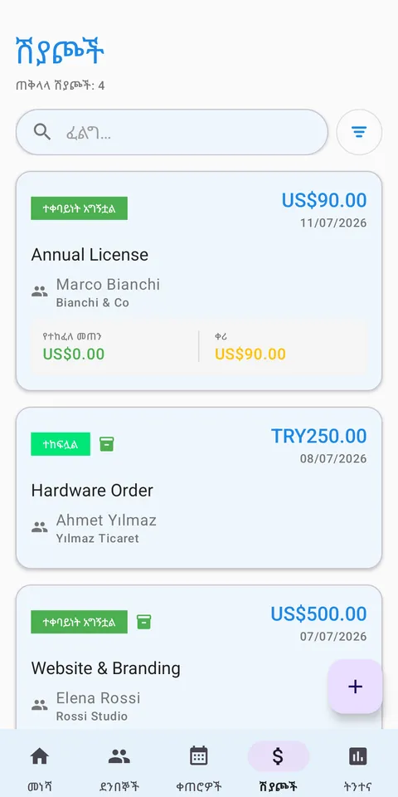Open the Annual License sale card
398x797 pixels.
click(x=199, y=281)
